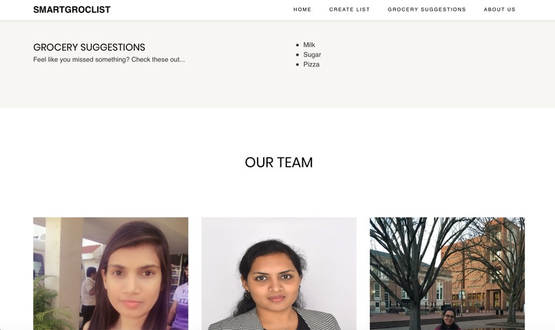Image resolution: width=555 pixels, height=330 pixels.
Task: Select GROCERY SUGGESTIONS in the navigation bar
Action: pos(426,10)
